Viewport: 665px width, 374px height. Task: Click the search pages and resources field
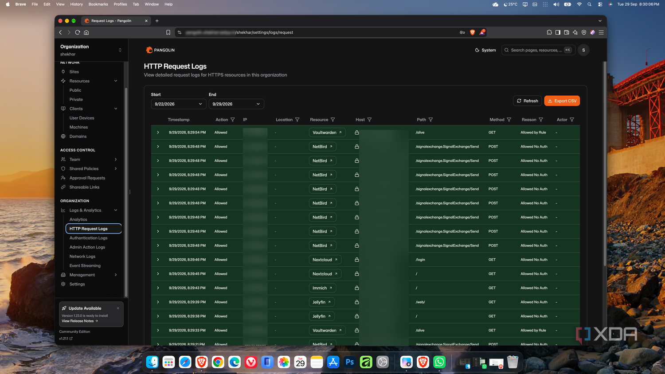(538, 50)
